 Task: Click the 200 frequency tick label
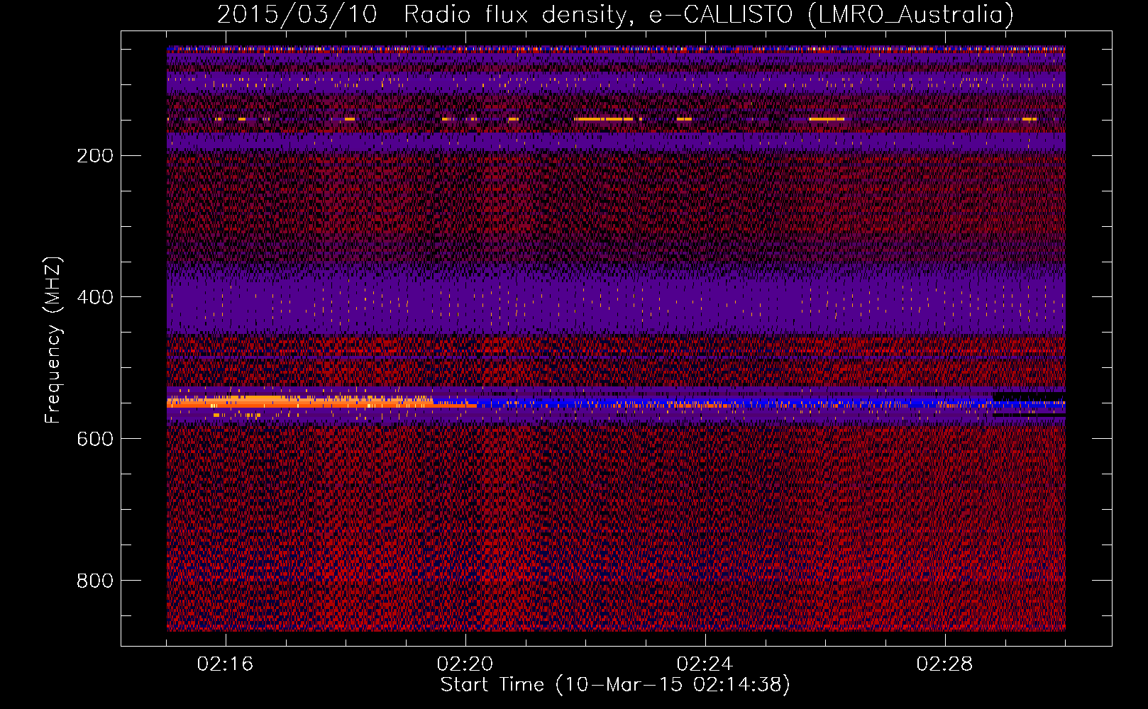tap(95, 155)
